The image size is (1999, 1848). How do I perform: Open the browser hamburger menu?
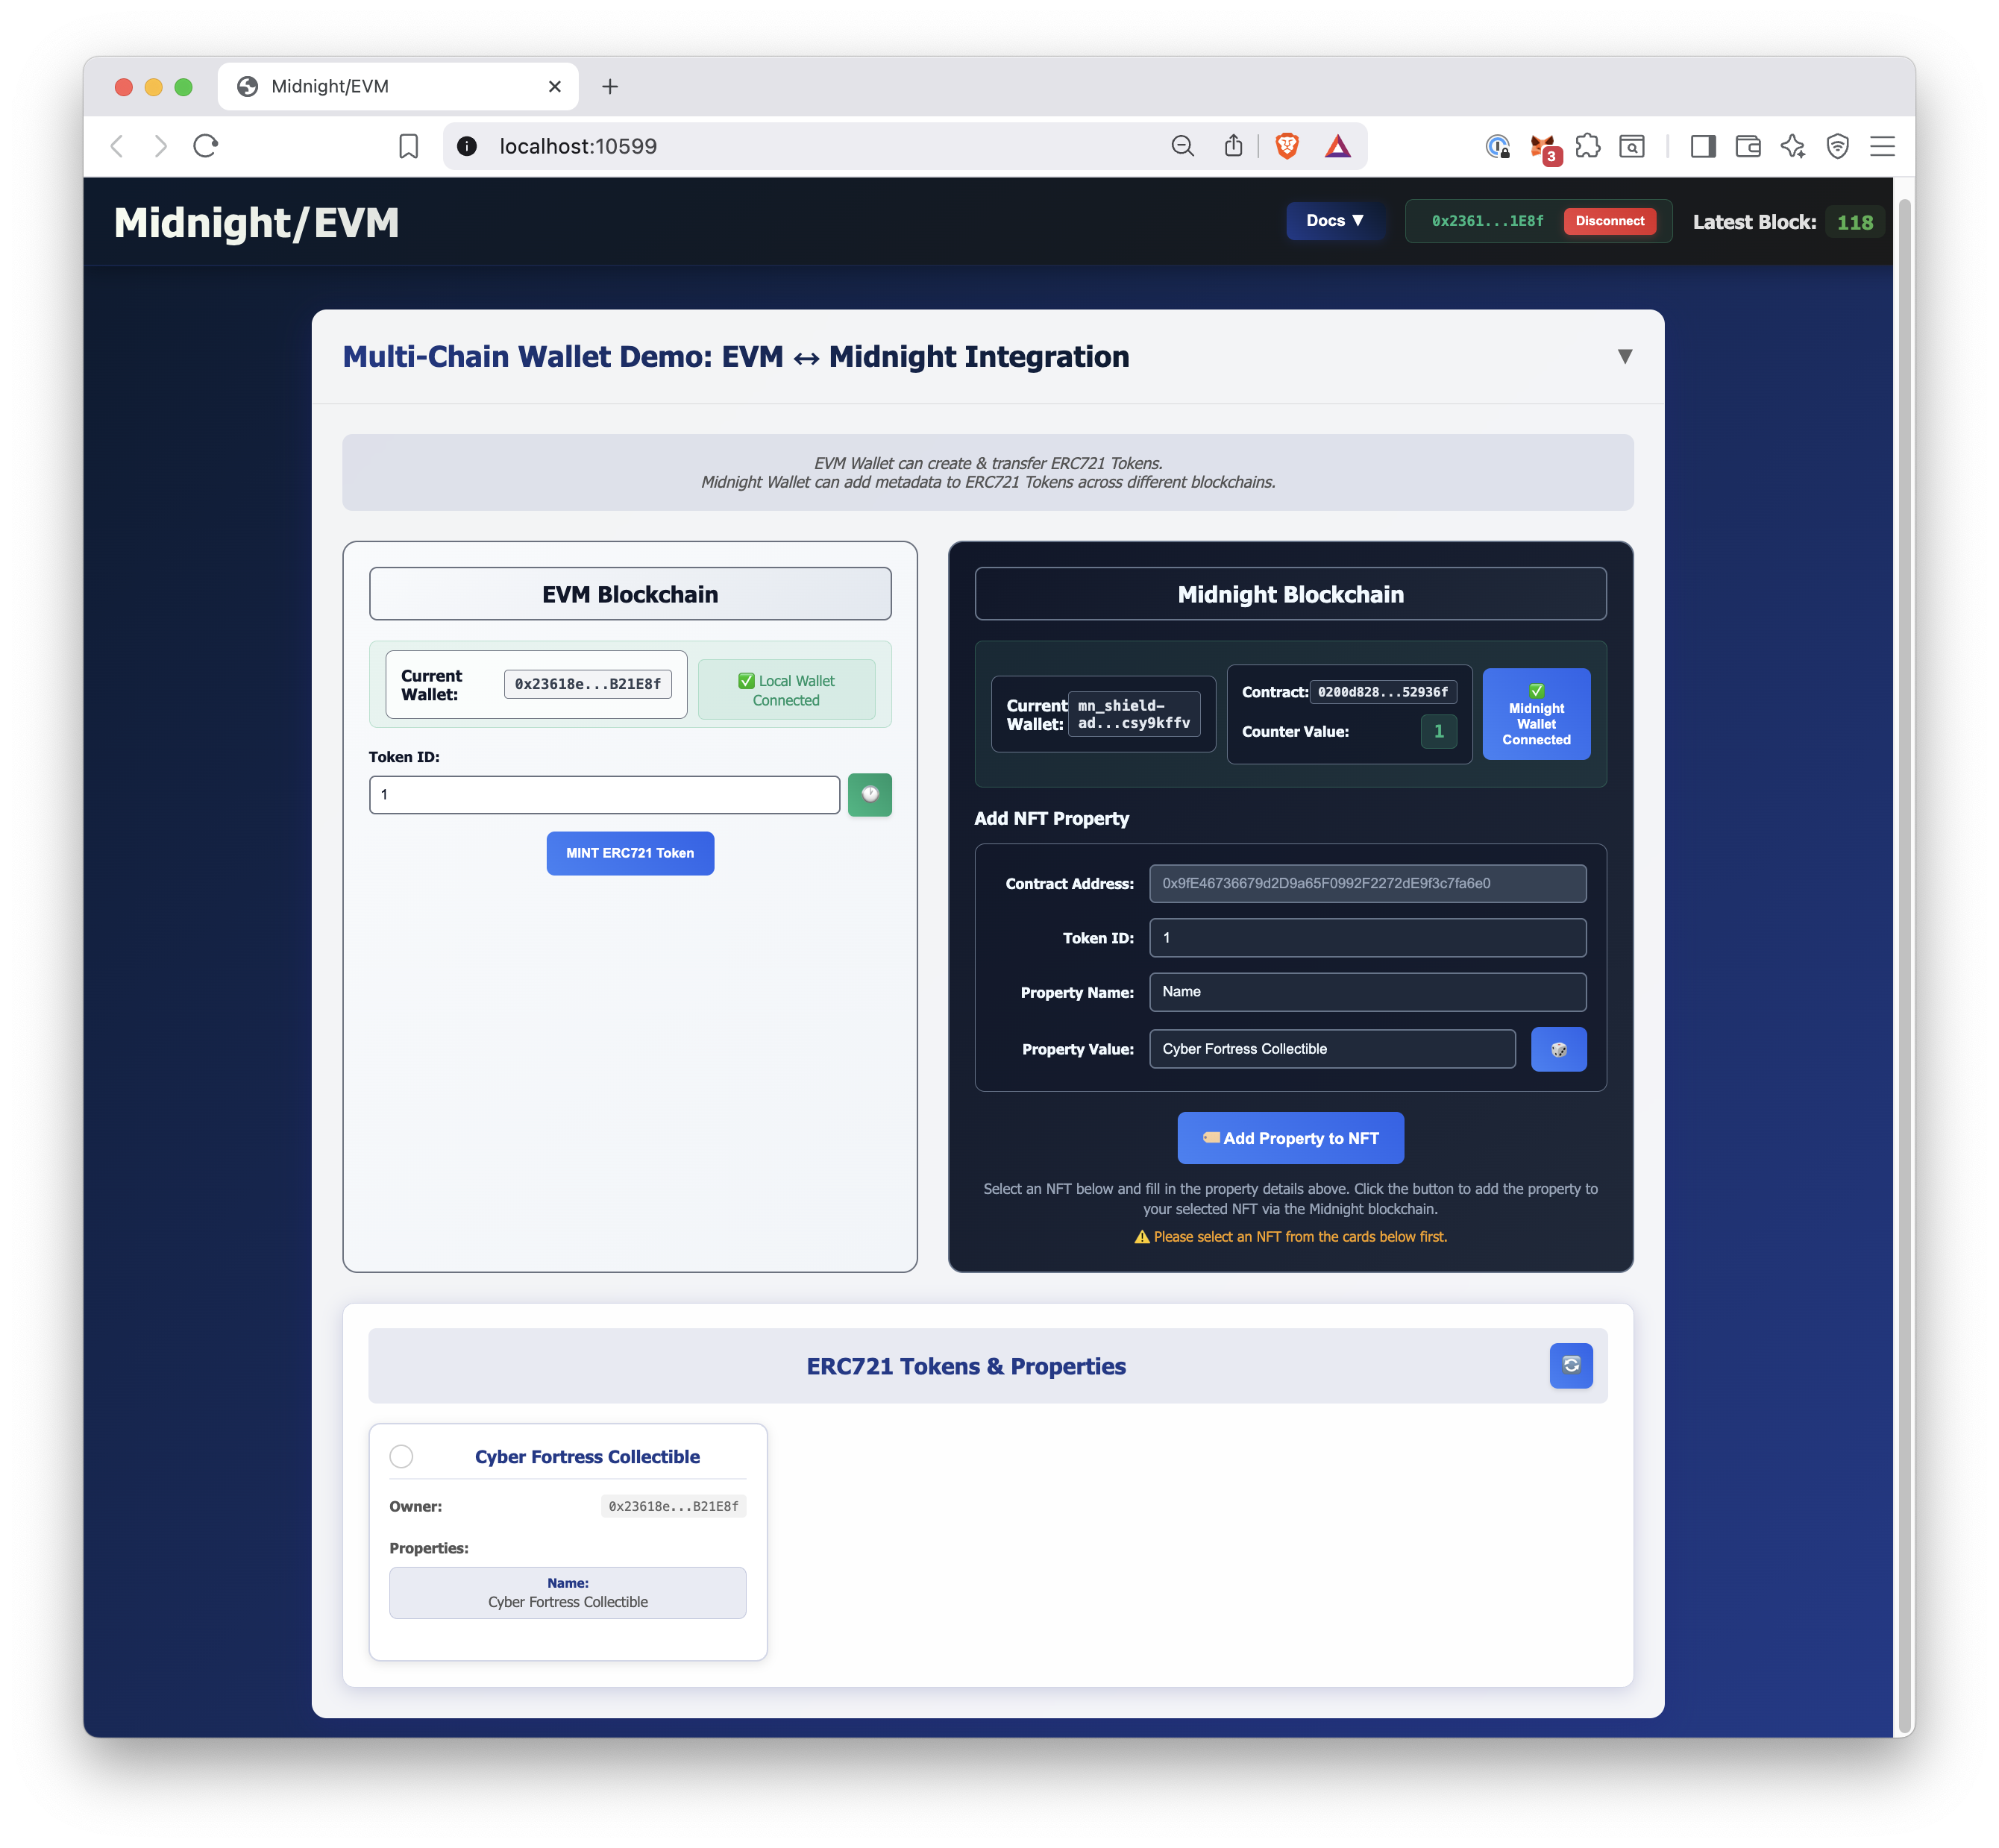pyautogui.click(x=1882, y=147)
